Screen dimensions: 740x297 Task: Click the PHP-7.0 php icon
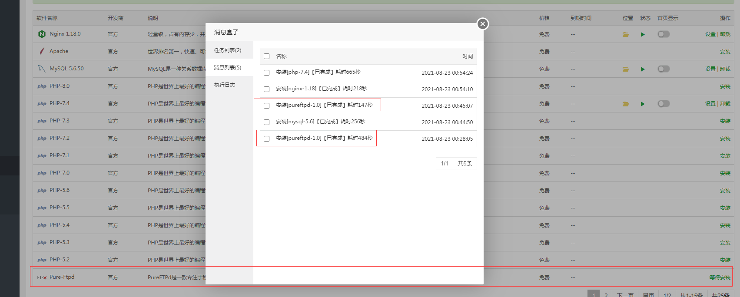pos(42,173)
